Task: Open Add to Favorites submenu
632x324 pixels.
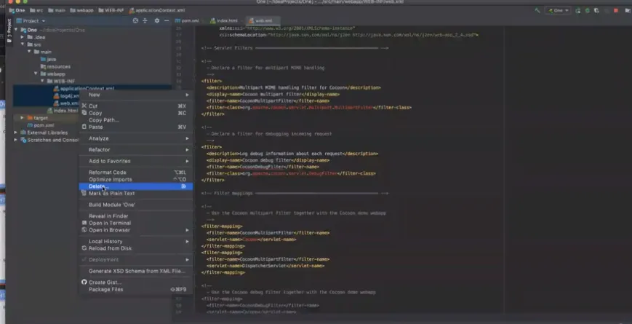Action: [x=135, y=161]
